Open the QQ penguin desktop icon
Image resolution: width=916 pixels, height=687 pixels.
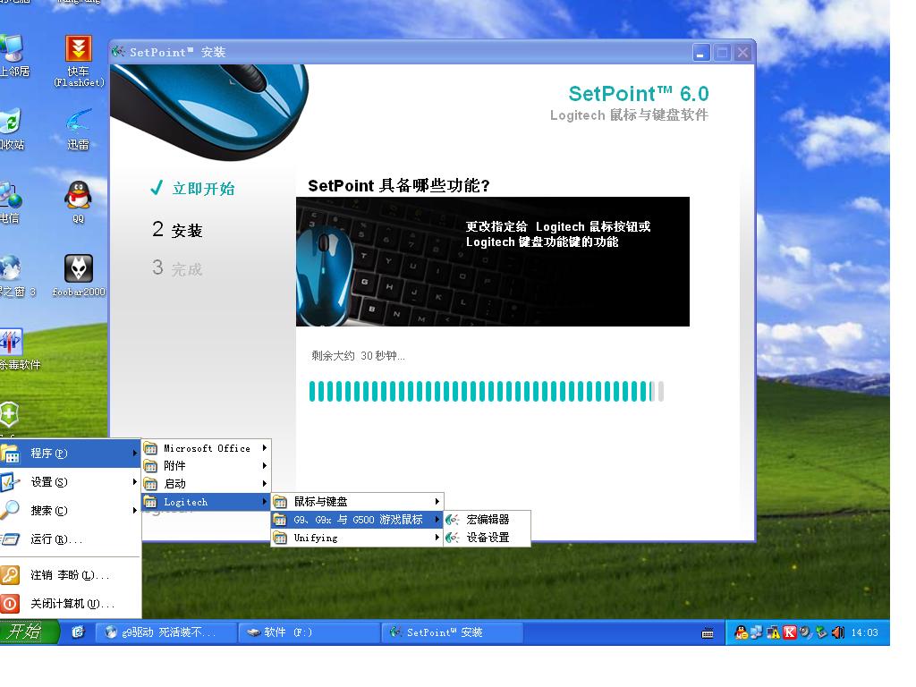(79, 202)
